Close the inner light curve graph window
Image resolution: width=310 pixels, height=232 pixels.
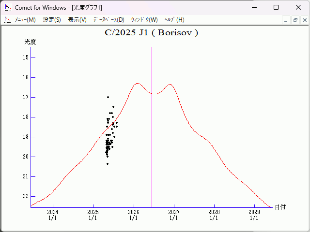tap(304, 20)
